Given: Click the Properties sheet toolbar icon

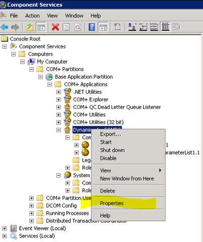Looking at the screenshot, I should click(x=66, y=27).
